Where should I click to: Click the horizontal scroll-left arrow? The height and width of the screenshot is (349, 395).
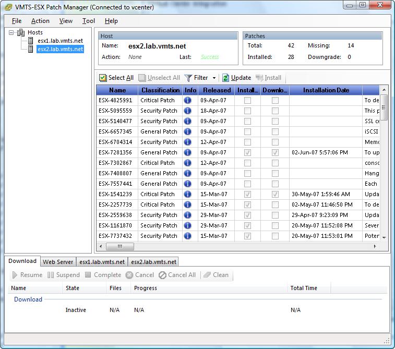click(x=101, y=246)
